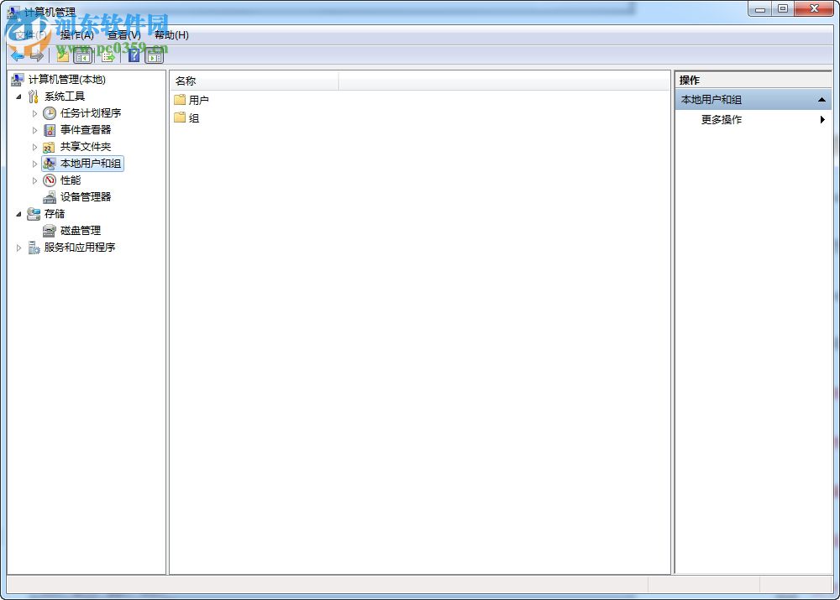Viewport: 840px width, 600px height.
Task: Click the back navigation arrow icon
Action: click(x=17, y=55)
